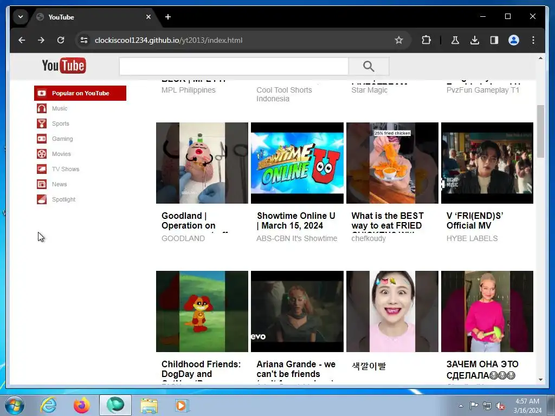Image resolution: width=555 pixels, height=416 pixels.
Task: Open the tab search dropdown arrow
Action: (x=21, y=17)
